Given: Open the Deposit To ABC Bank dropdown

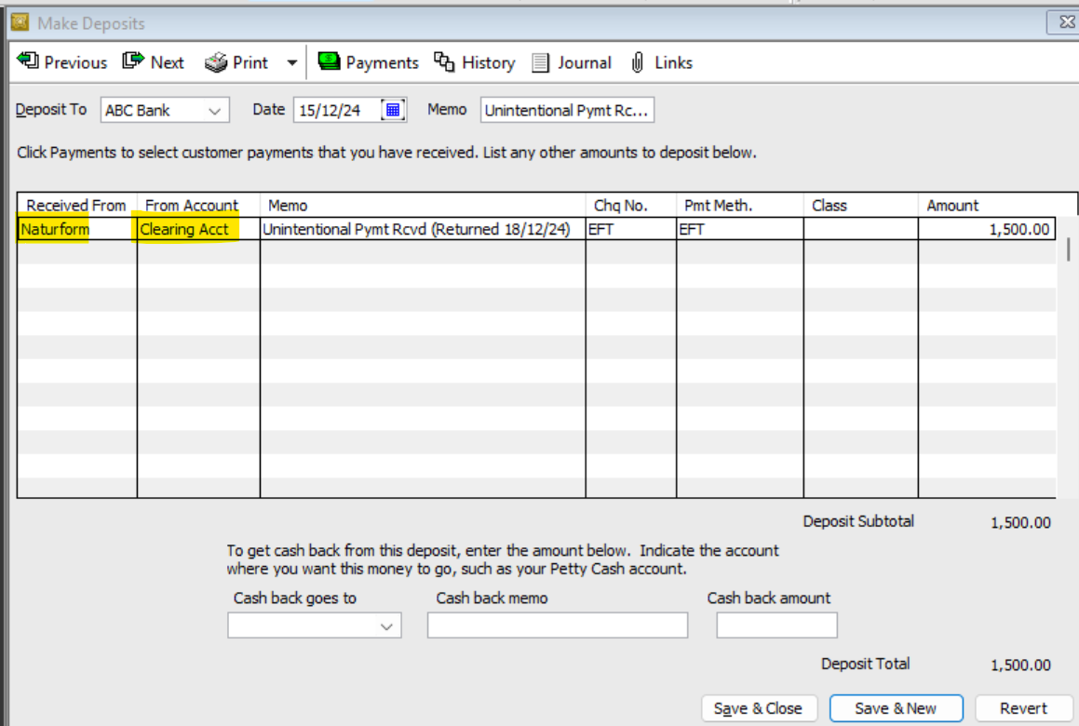Looking at the screenshot, I should tap(165, 110).
